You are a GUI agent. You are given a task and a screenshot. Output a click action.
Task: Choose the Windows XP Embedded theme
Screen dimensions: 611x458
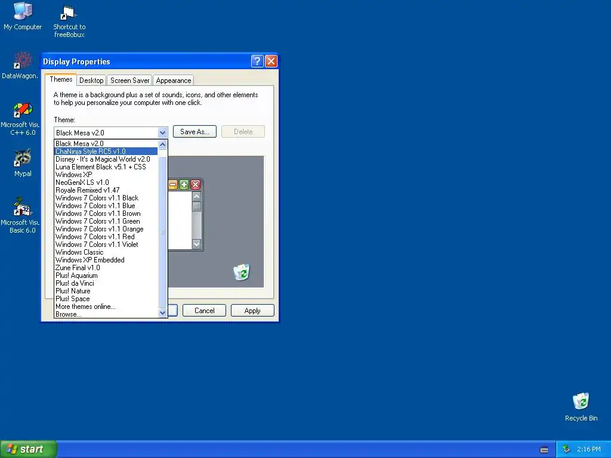pos(106,260)
